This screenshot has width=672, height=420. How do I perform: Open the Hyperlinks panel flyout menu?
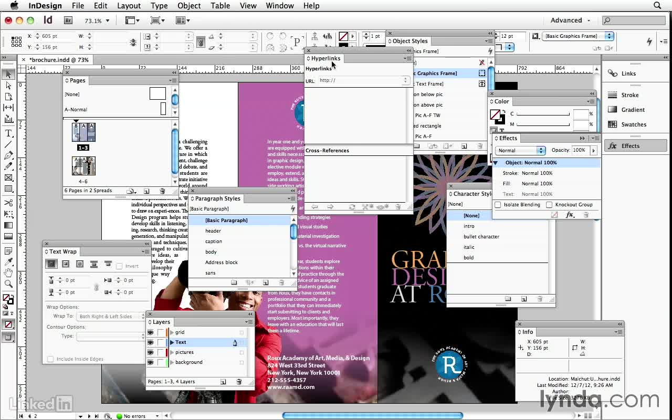[407, 58]
